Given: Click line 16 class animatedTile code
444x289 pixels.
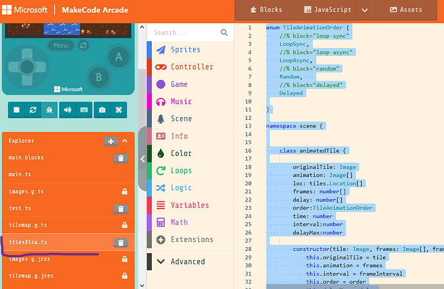Looking at the screenshot, I should (x=313, y=151).
